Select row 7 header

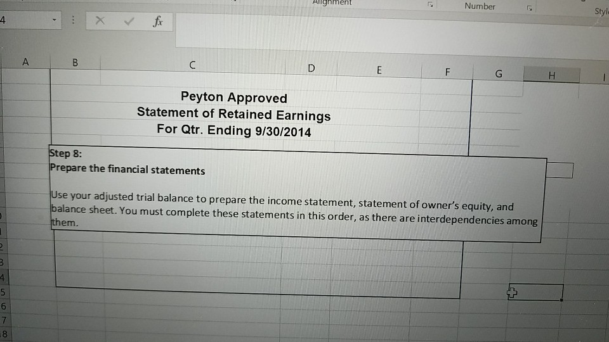(4, 320)
